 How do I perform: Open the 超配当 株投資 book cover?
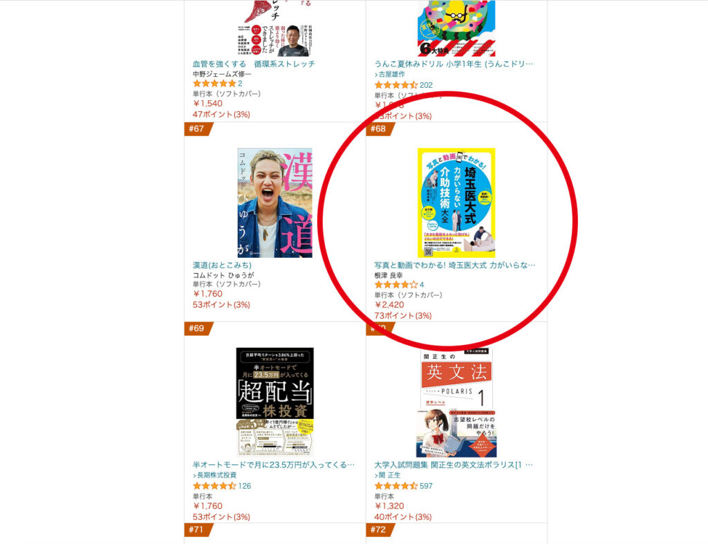click(x=275, y=402)
